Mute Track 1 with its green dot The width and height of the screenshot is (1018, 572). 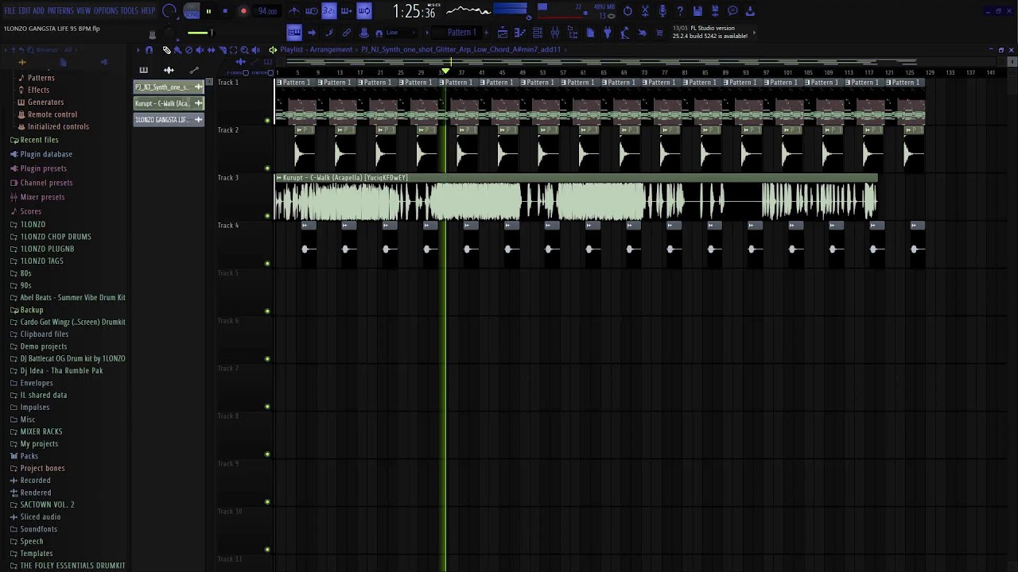click(x=267, y=121)
